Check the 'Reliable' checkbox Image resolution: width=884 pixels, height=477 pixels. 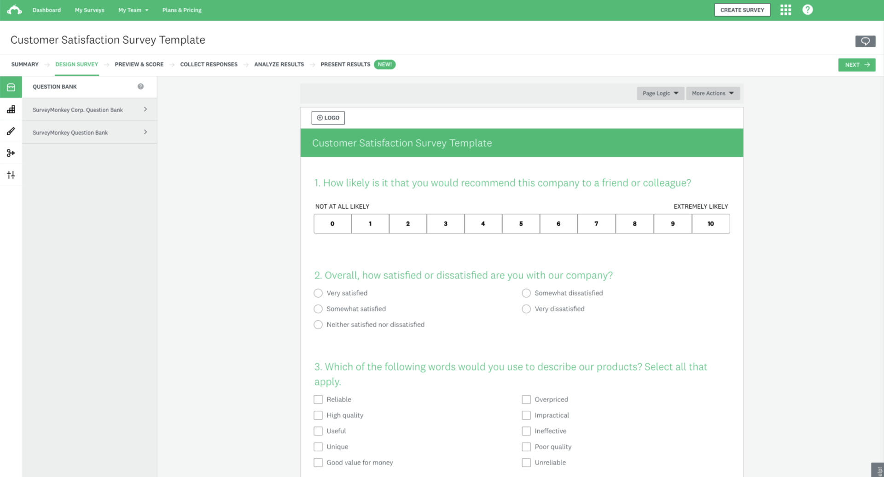(318, 399)
